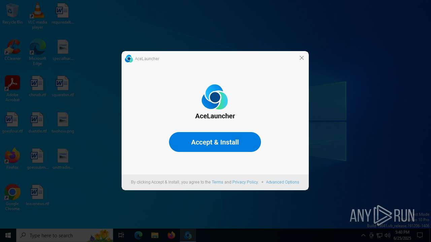431x242 pixels.
Task: Open Firefox from the taskbar
Action: click(171, 235)
